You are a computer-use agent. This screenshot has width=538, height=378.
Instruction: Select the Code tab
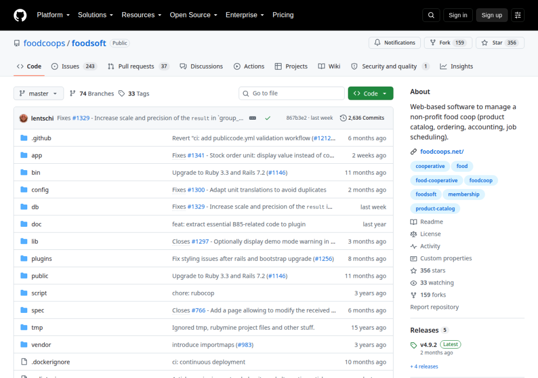point(29,66)
